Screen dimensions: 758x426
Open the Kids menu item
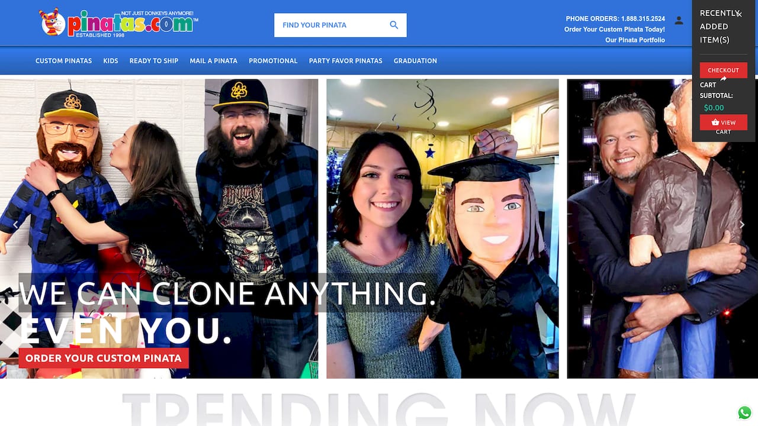point(111,61)
